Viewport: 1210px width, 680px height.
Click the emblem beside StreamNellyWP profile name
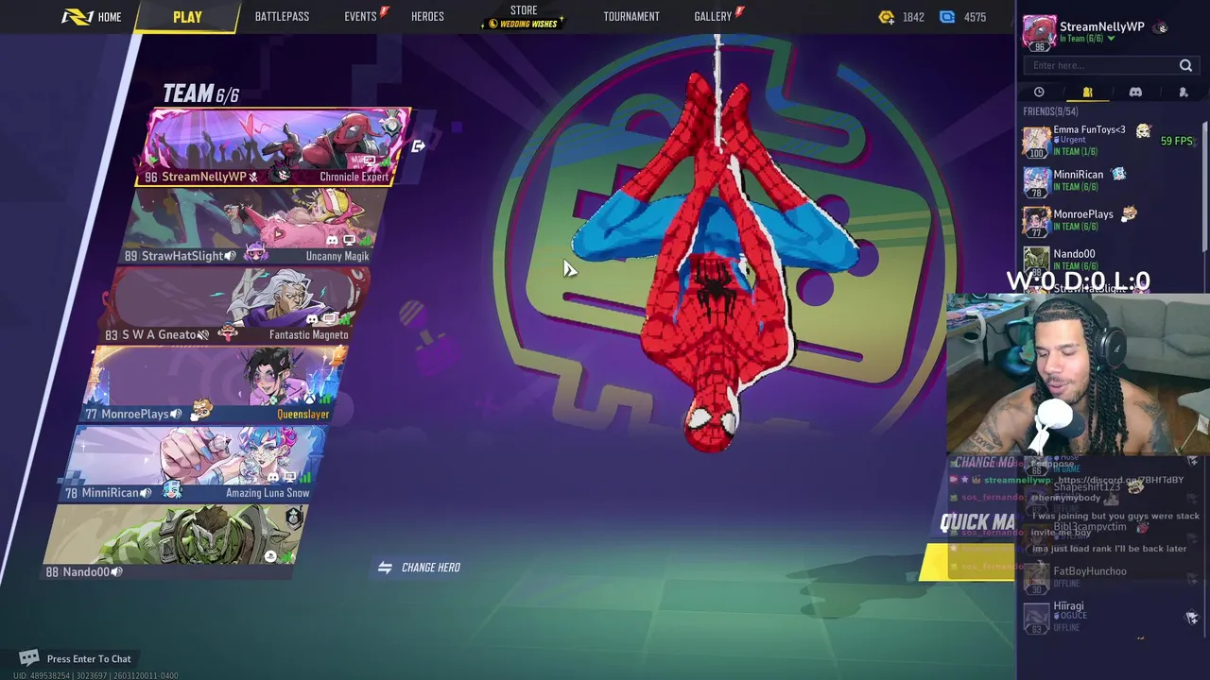[1162, 27]
